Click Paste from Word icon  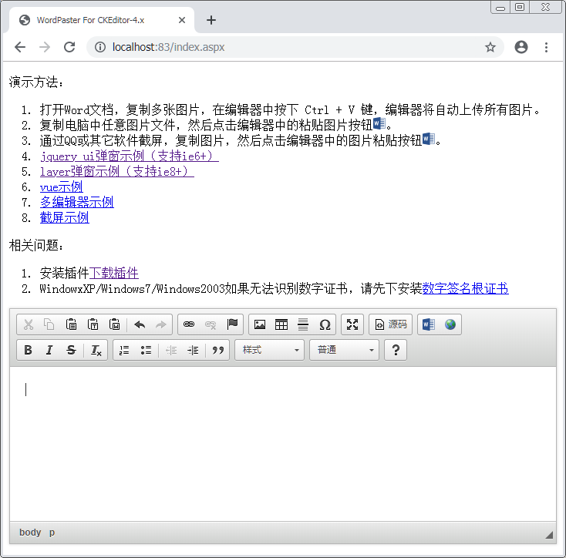click(114, 324)
